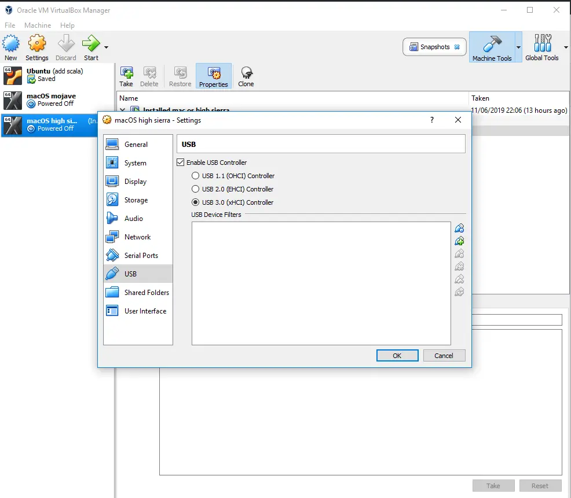
Task: Open the File menu
Action: 10,25
